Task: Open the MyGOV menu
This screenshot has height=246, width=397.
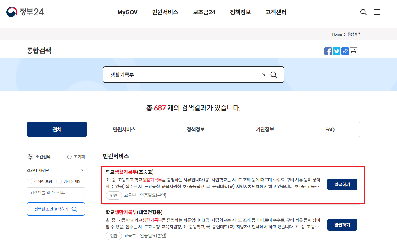Action: click(x=127, y=12)
